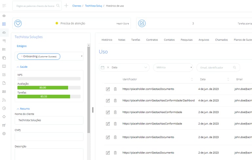Click the left panel vertical scrollbar
The width and height of the screenshot is (252, 160).
89,90
